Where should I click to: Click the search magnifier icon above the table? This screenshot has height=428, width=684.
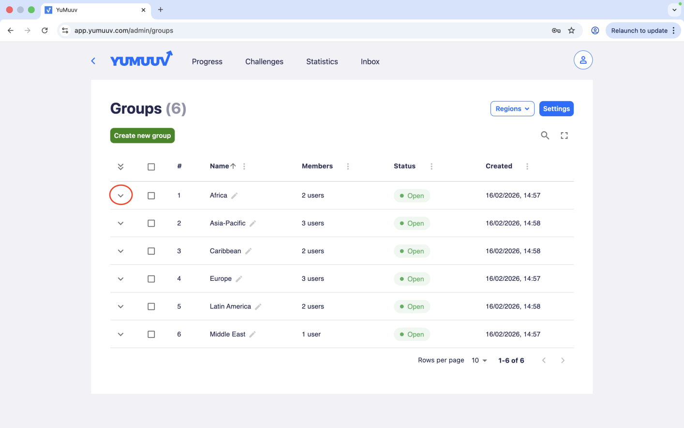pos(545,136)
